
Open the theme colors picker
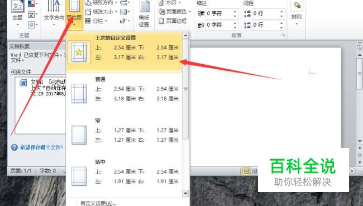tap(32, 3)
